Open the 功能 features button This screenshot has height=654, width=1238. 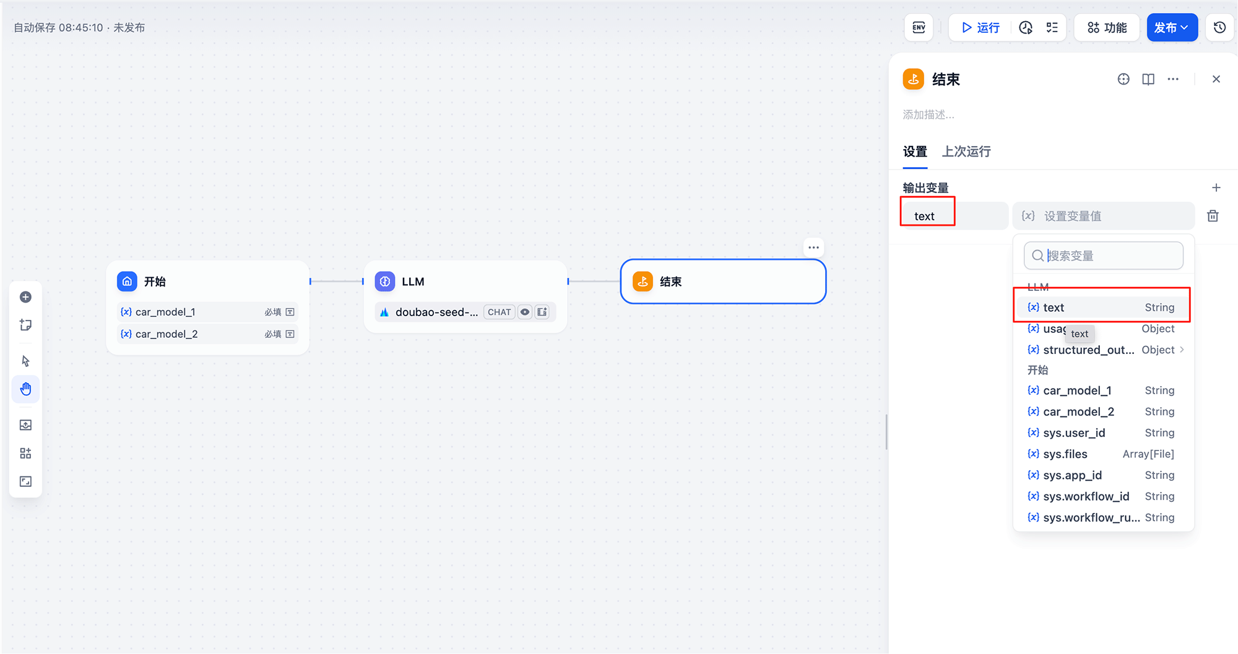coord(1107,28)
